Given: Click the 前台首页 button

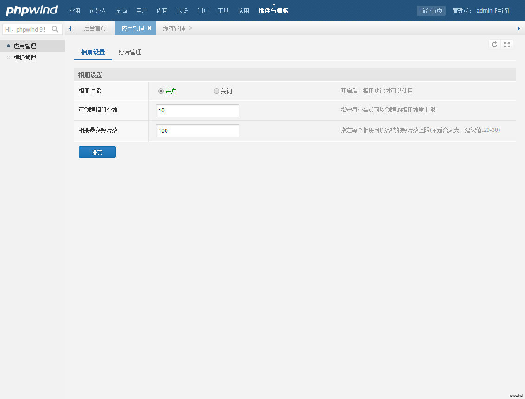Looking at the screenshot, I should click(x=431, y=11).
